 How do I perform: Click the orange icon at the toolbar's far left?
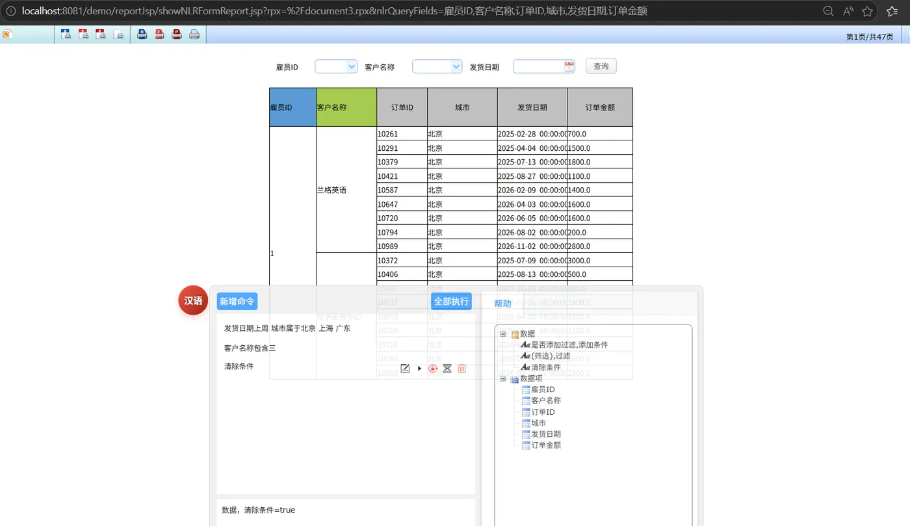(x=6, y=35)
